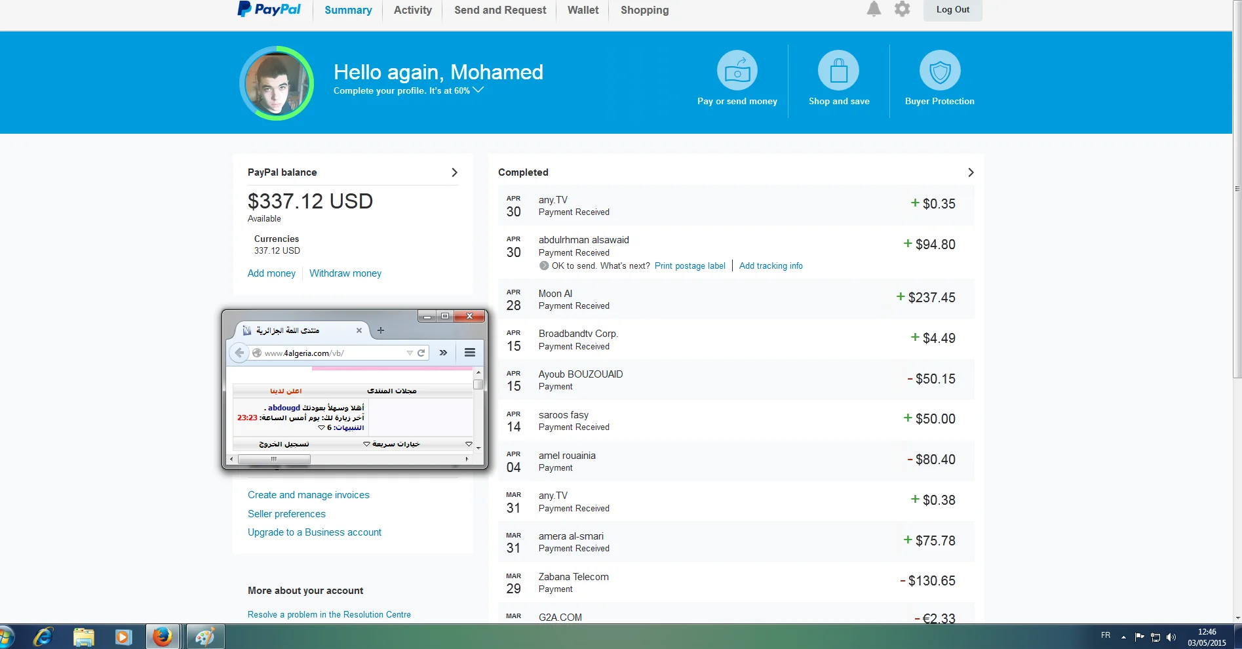Launch Internet Explorer from the taskbar
Viewport: 1242px width, 649px height.
point(43,637)
